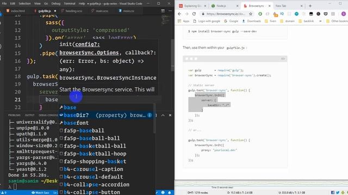Click the IQ extension icon

tap(282, 14)
